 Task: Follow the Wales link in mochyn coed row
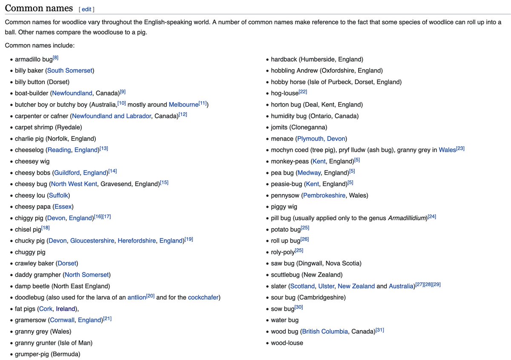[447, 150]
